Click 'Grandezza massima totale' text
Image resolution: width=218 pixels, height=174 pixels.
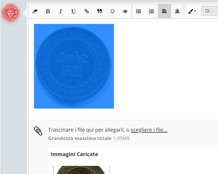pos(80,138)
